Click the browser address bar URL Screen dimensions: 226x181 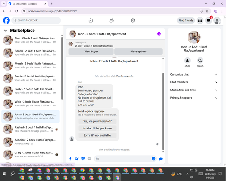pos(52,11)
